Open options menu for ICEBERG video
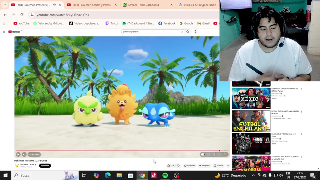The image size is (320, 180). [x=301, y=89]
